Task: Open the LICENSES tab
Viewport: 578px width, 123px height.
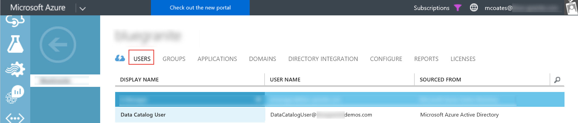Action: tap(463, 59)
